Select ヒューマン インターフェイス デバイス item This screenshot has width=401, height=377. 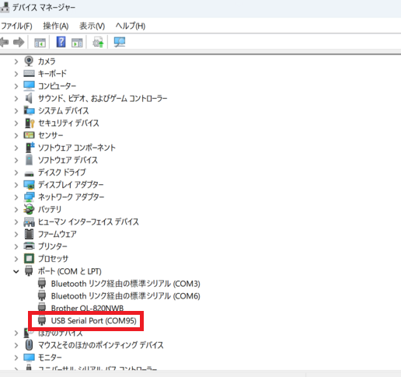[x=89, y=222]
